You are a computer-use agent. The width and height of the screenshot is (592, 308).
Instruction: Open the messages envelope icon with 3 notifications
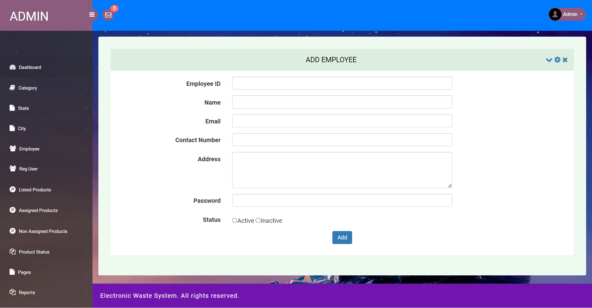pyautogui.click(x=108, y=14)
